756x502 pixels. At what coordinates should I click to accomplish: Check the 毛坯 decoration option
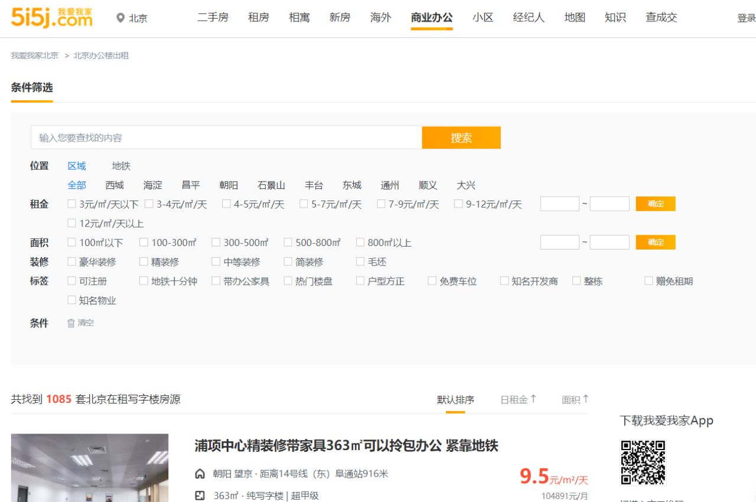tap(360, 261)
